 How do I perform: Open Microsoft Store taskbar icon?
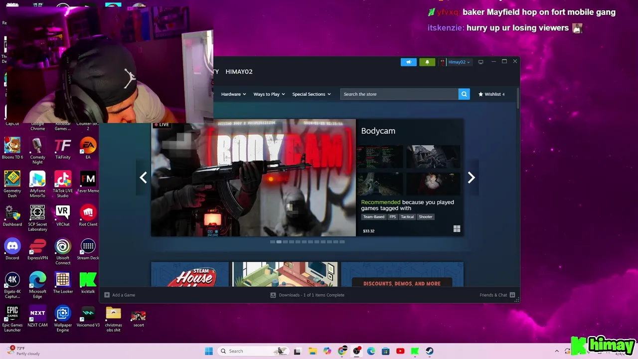[x=385, y=351]
